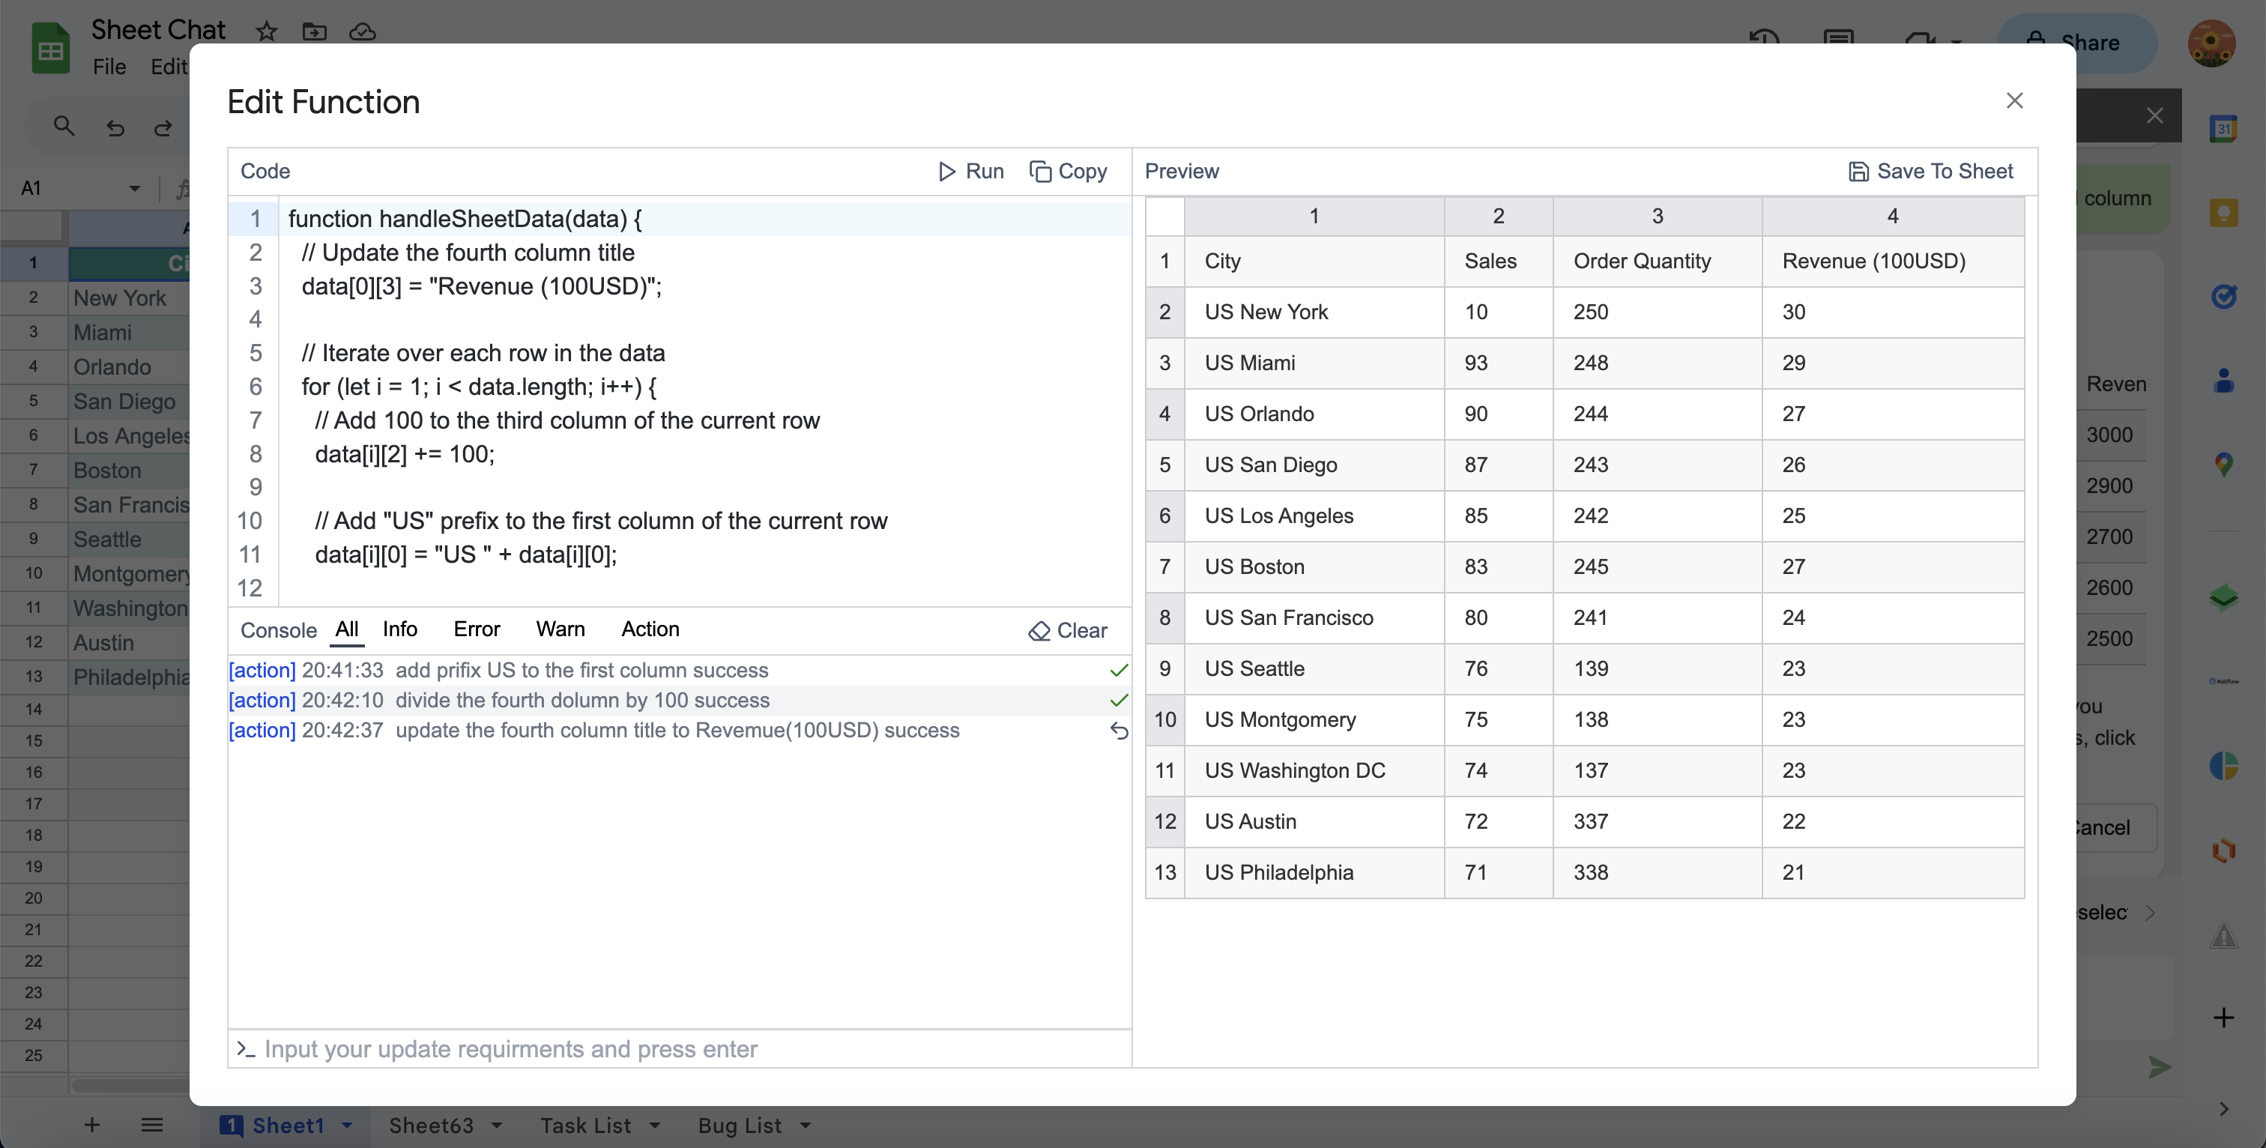Click the preview column 3 header
2266x1148 pixels.
(1658, 217)
